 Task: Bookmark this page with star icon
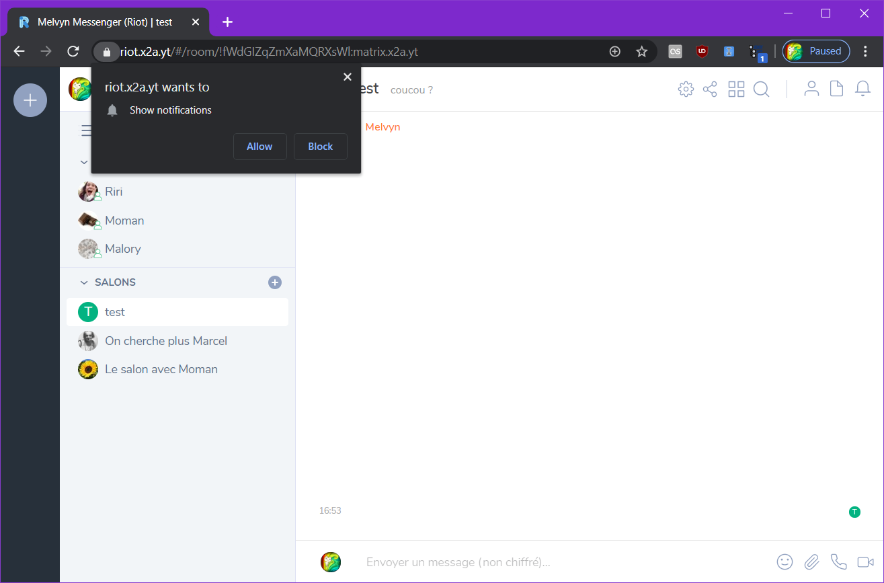[641, 51]
